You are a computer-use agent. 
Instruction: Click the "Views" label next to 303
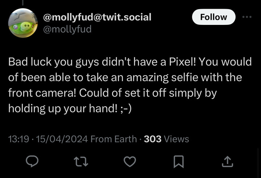tap(177, 139)
